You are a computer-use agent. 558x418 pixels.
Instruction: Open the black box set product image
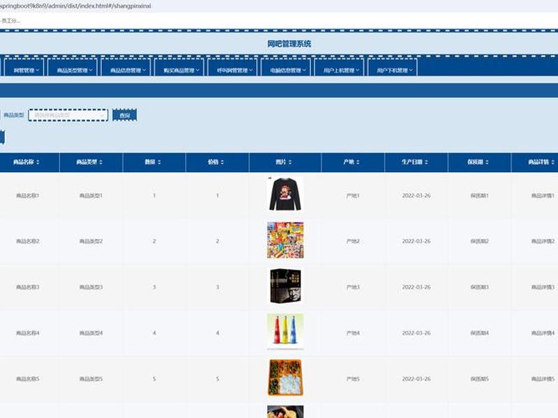285,286
